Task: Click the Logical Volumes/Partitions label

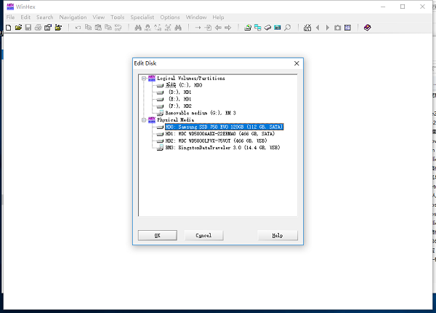Action: (191, 79)
